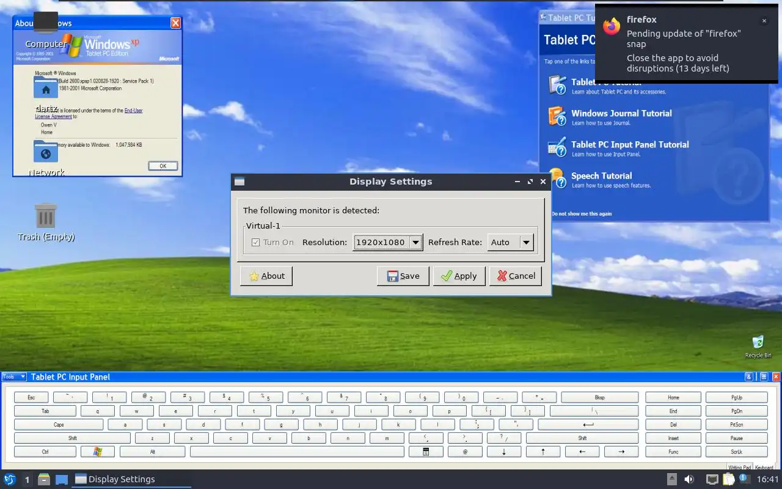782x489 pixels.
Task: Click the Tablet PC Tutorial icon
Action: (x=557, y=85)
